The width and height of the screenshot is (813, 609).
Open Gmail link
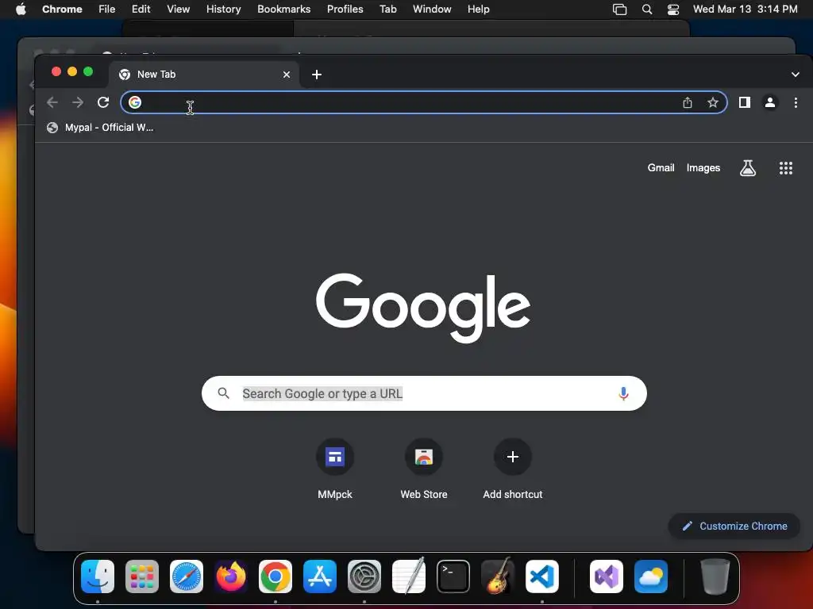pyautogui.click(x=661, y=168)
